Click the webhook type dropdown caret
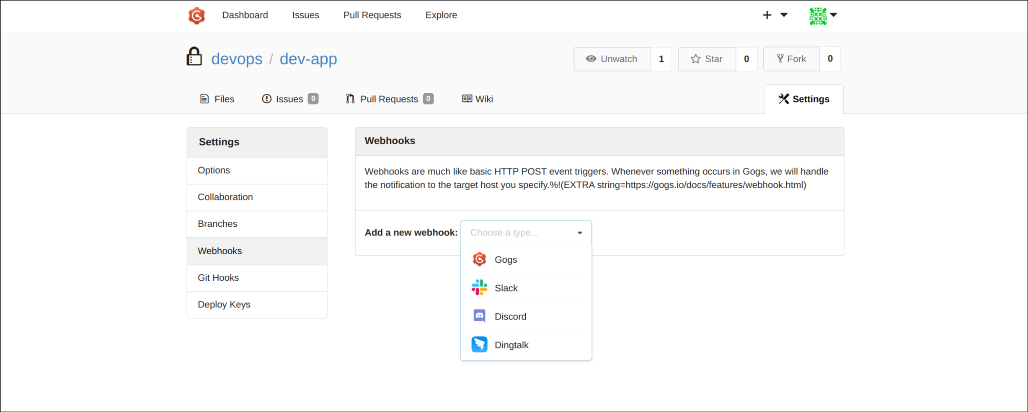This screenshot has width=1028, height=412. point(580,233)
